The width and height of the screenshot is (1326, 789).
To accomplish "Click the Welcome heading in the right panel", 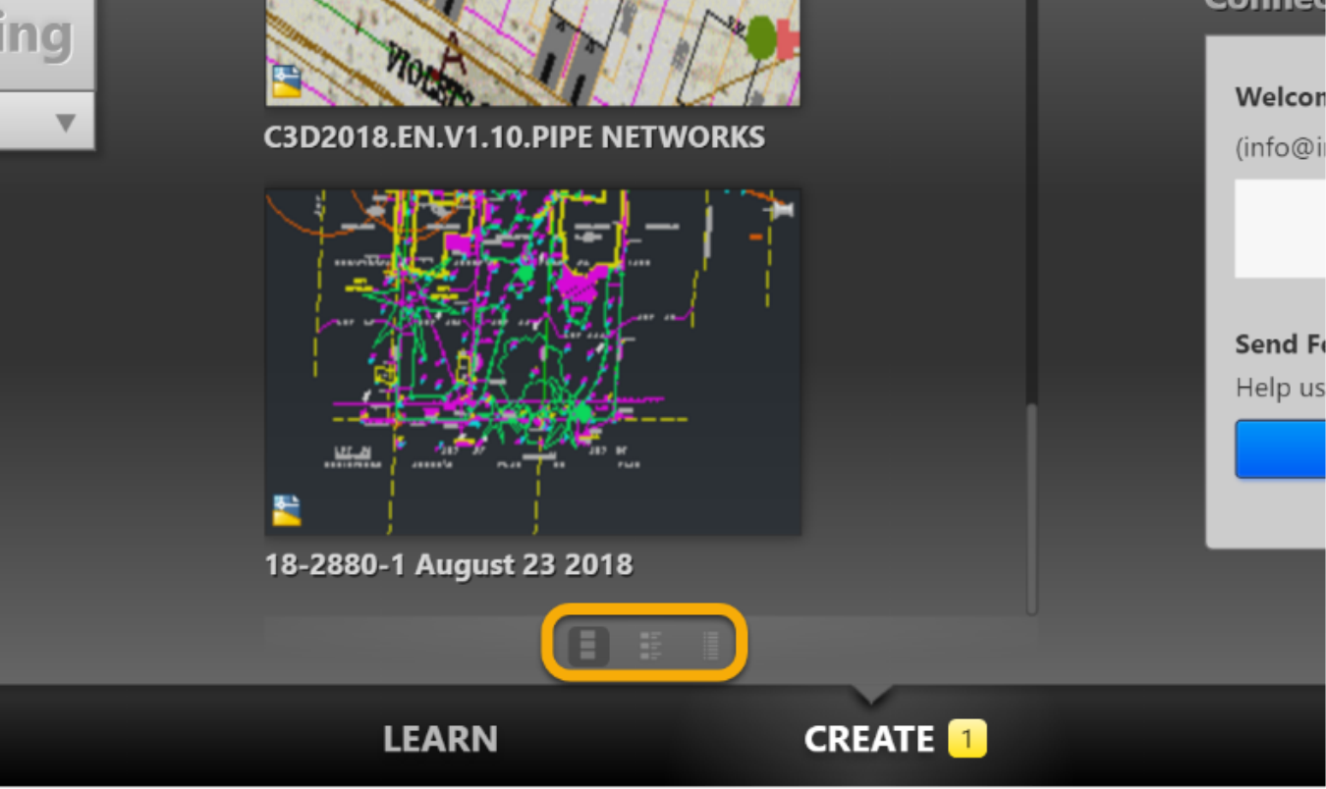I will [1281, 97].
